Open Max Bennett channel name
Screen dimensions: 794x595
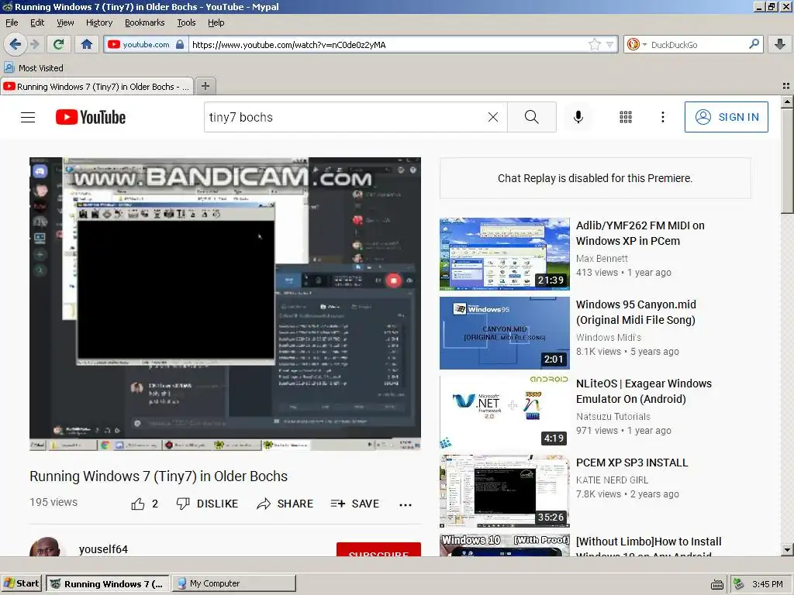(602, 259)
